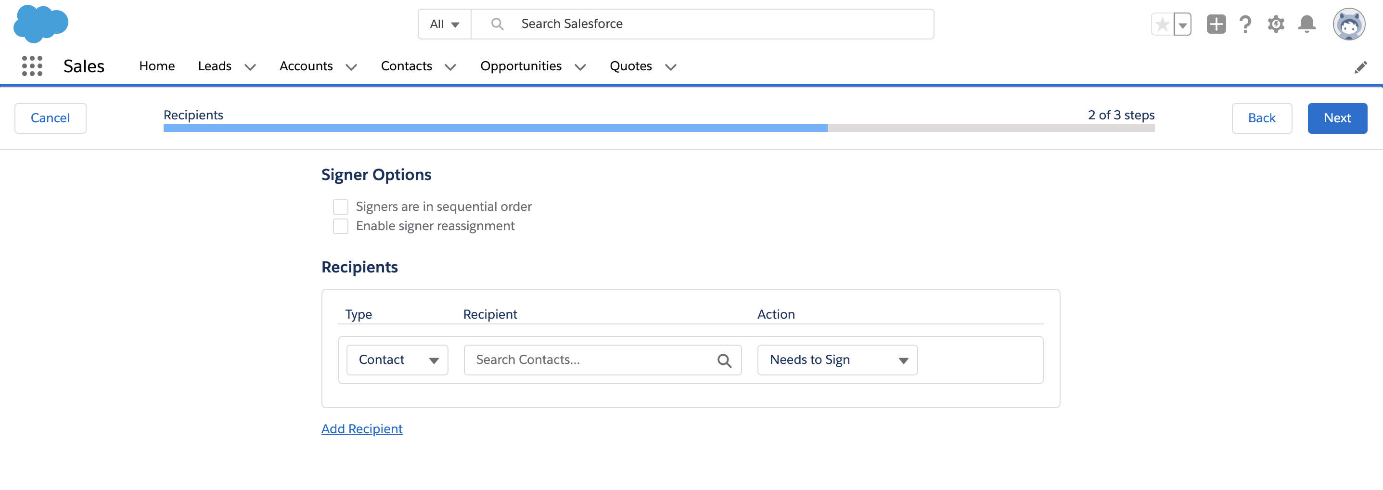This screenshot has width=1383, height=490.
Task: Open the notifications bell
Action: (1306, 24)
